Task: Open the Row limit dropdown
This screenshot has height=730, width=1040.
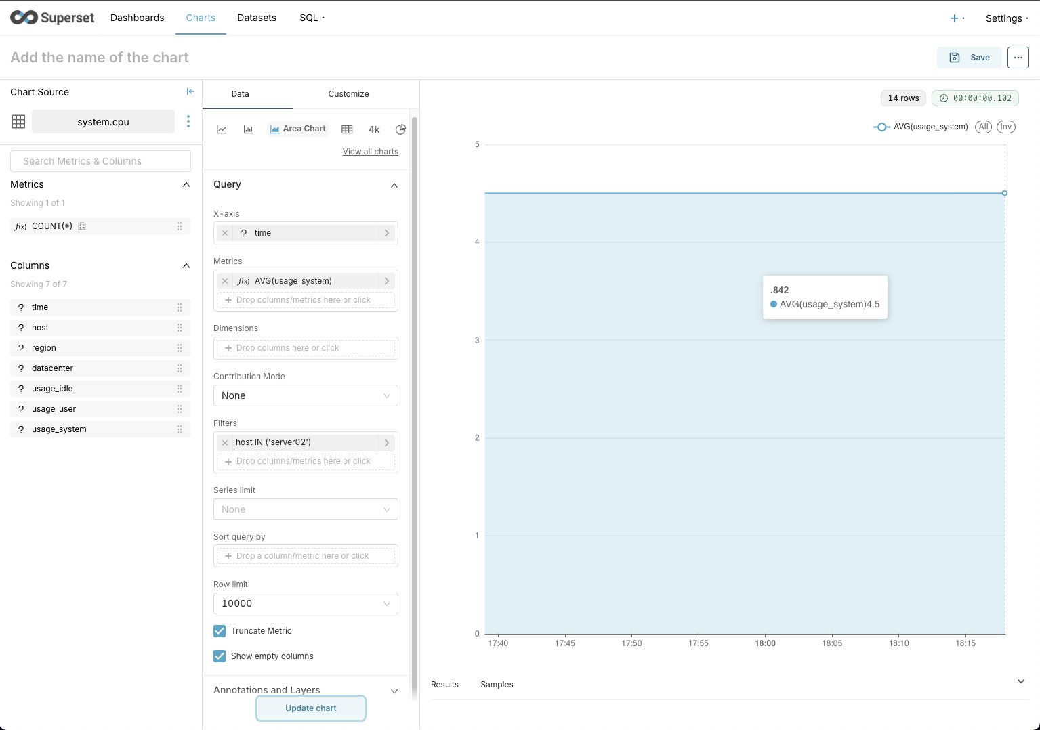Action: [x=306, y=603]
